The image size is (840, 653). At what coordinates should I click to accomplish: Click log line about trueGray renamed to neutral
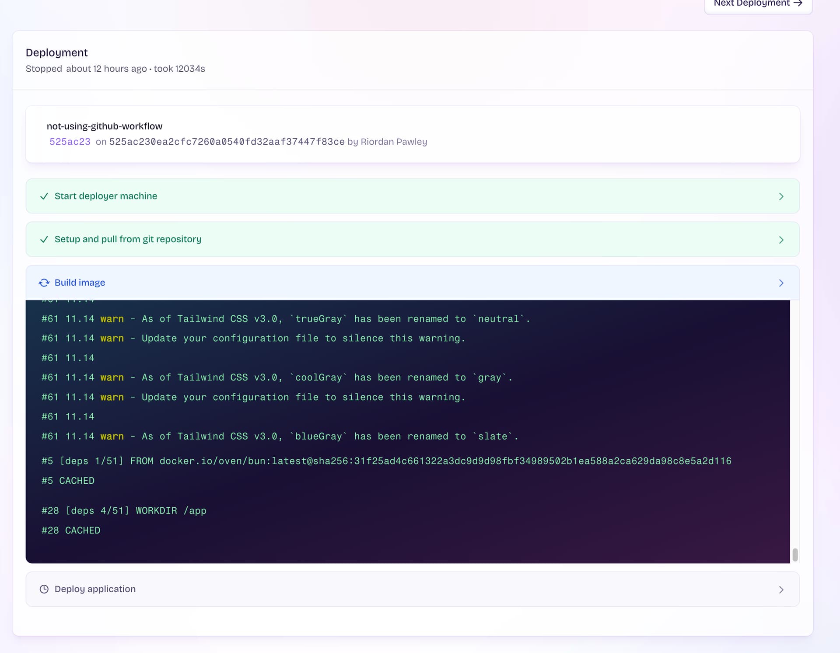click(x=286, y=319)
